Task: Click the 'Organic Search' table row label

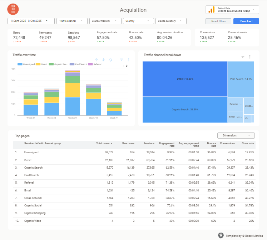Action: (33, 167)
